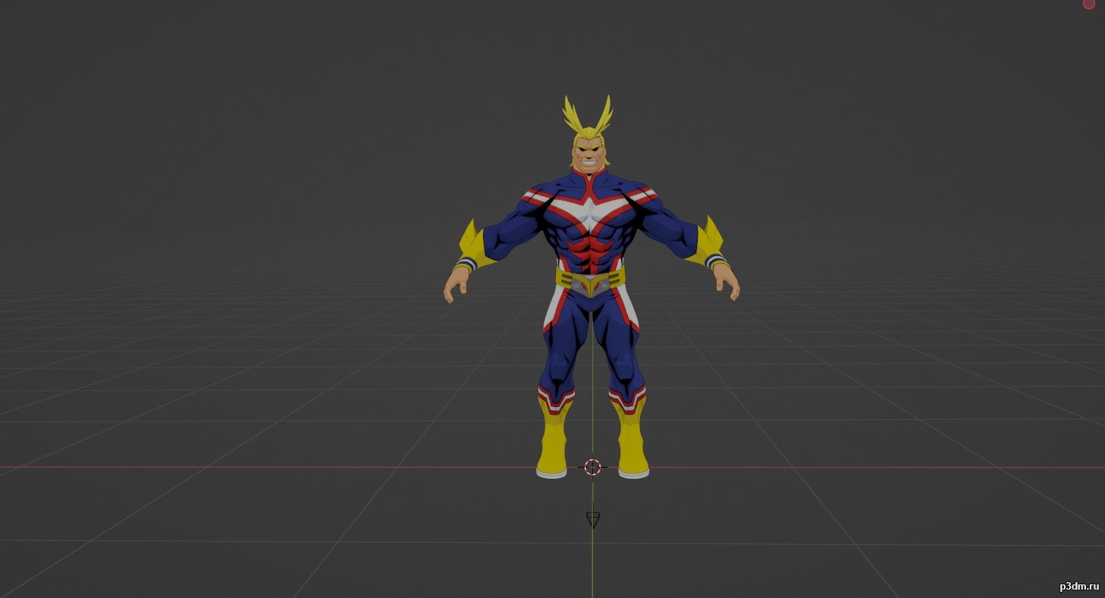1105x598 pixels.
Task: Select the yellow belt on the waist
Action: tap(591, 278)
